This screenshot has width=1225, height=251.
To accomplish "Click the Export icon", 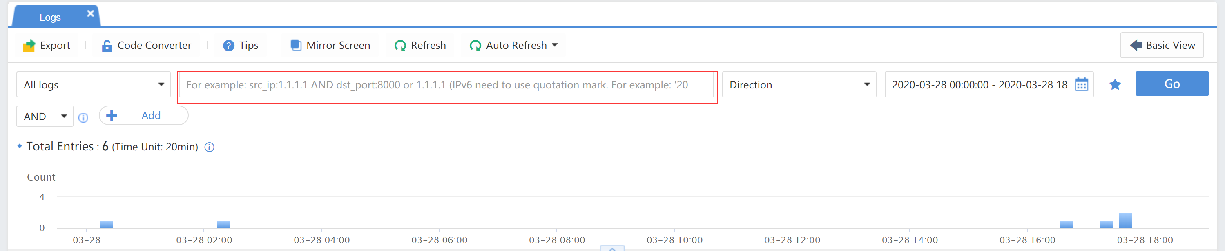I will tap(29, 46).
